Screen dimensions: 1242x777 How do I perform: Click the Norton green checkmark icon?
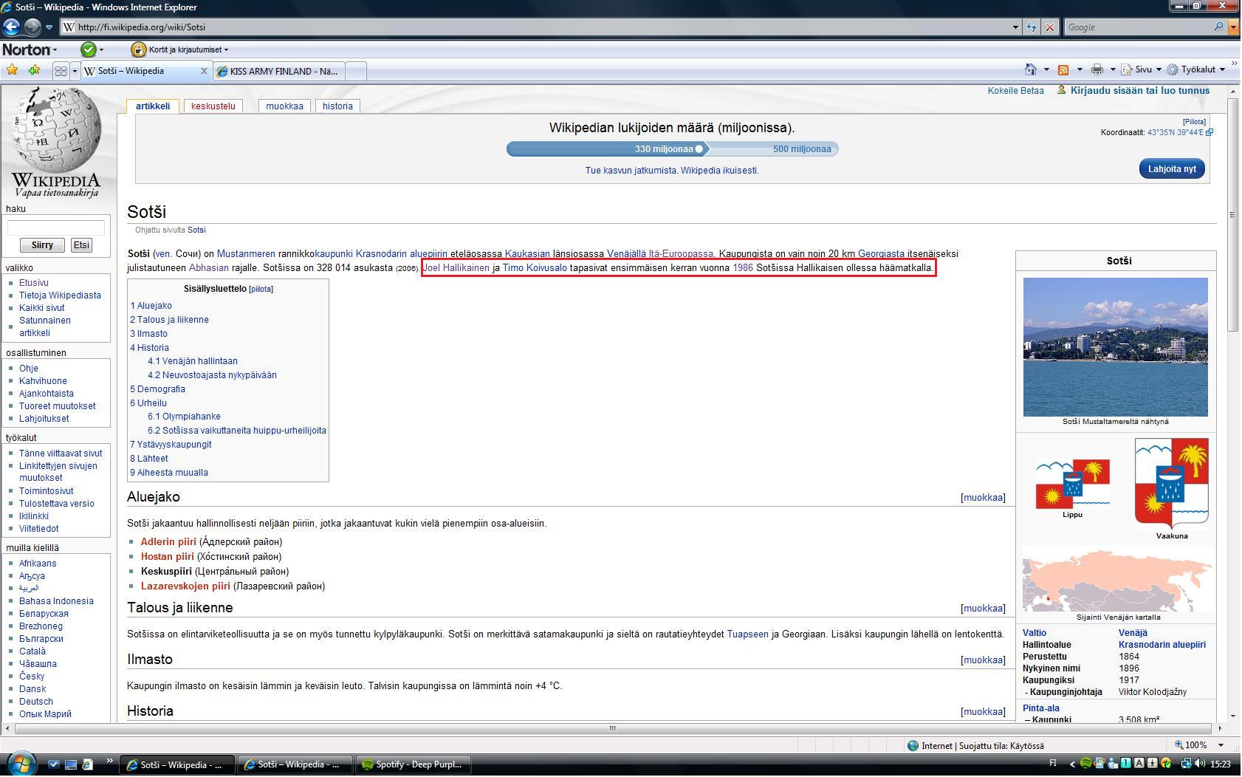point(89,49)
